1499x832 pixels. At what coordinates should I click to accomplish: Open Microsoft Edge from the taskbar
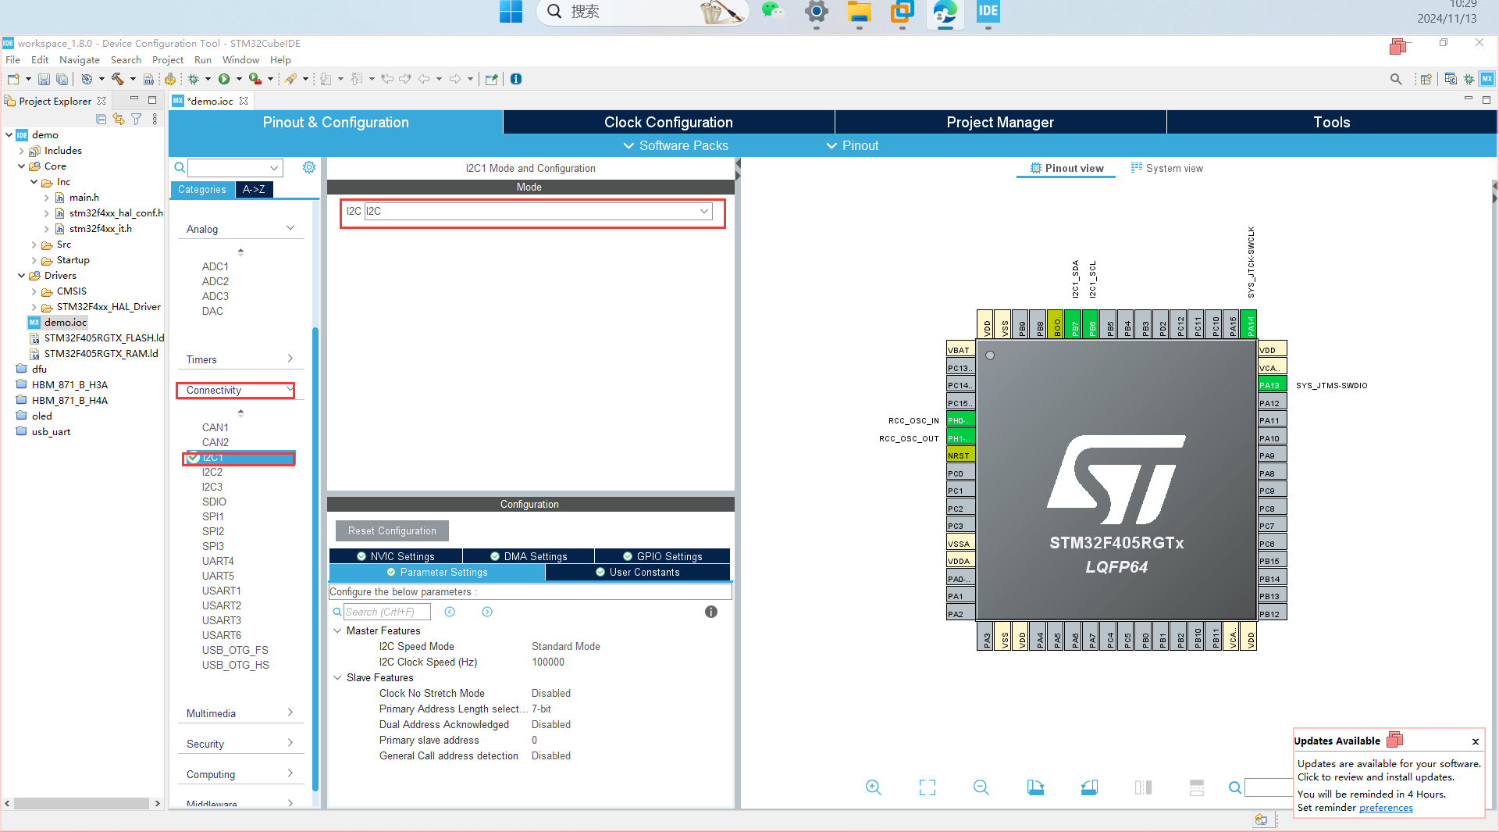[945, 12]
